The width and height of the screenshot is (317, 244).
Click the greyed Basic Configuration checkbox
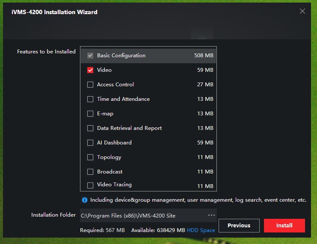point(90,56)
